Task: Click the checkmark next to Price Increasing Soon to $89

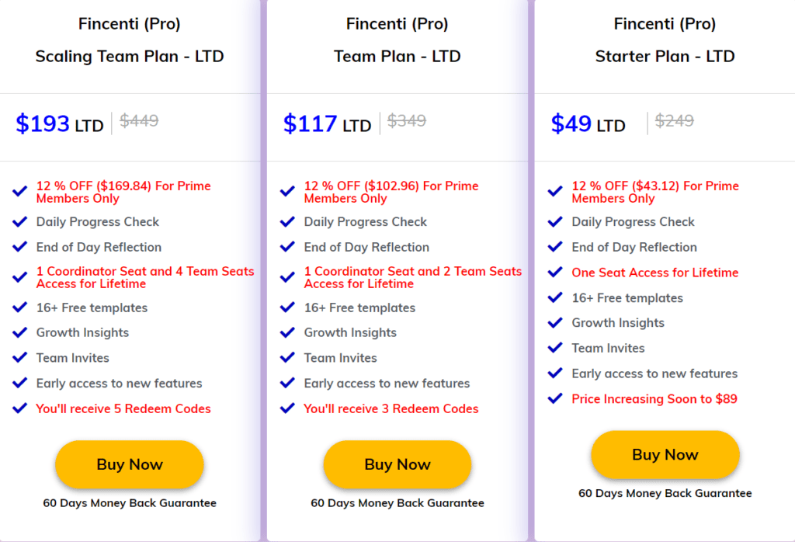Action: coord(555,399)
